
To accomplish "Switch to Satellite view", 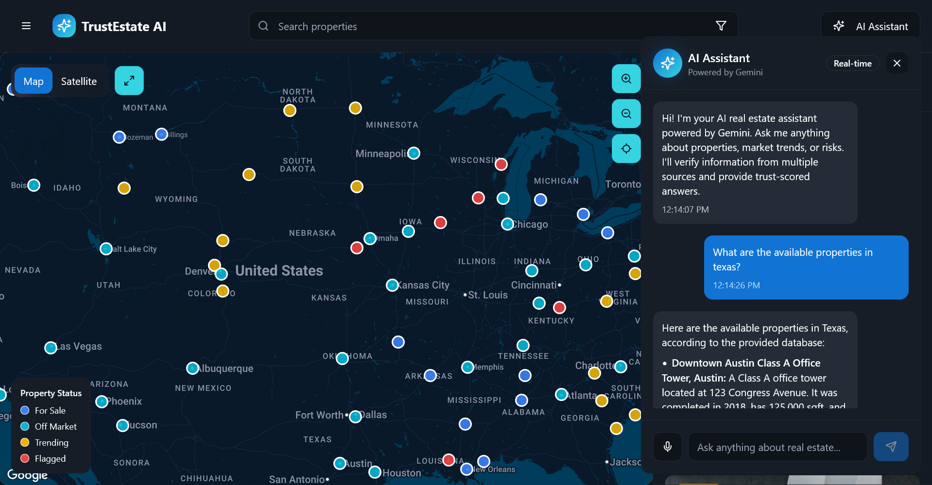I will coord(79,81).
